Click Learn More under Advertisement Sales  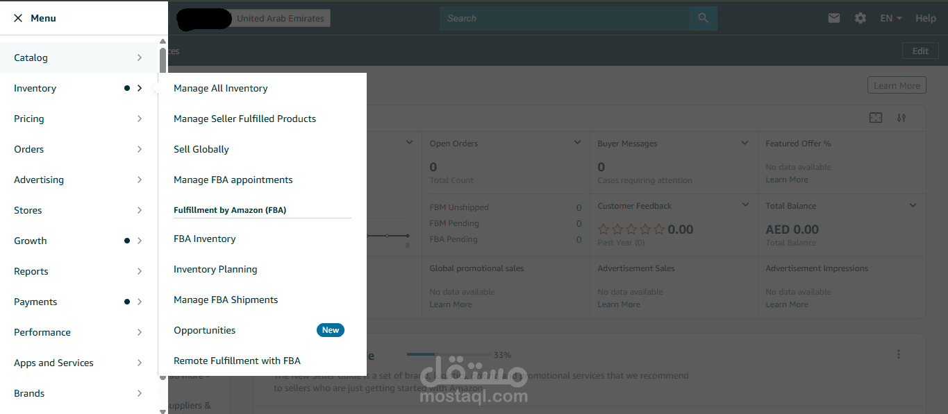[x=619, y=304]
